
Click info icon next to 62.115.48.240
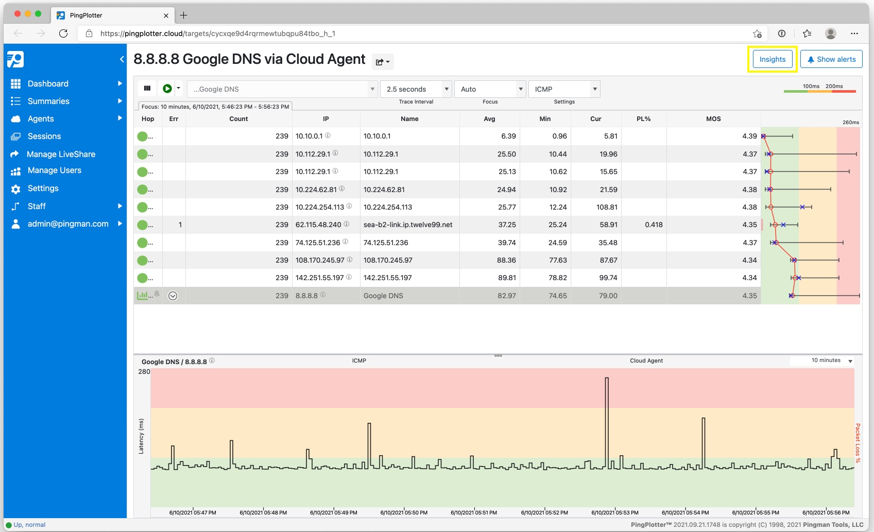pyautogui.click(x=346, y=224)
